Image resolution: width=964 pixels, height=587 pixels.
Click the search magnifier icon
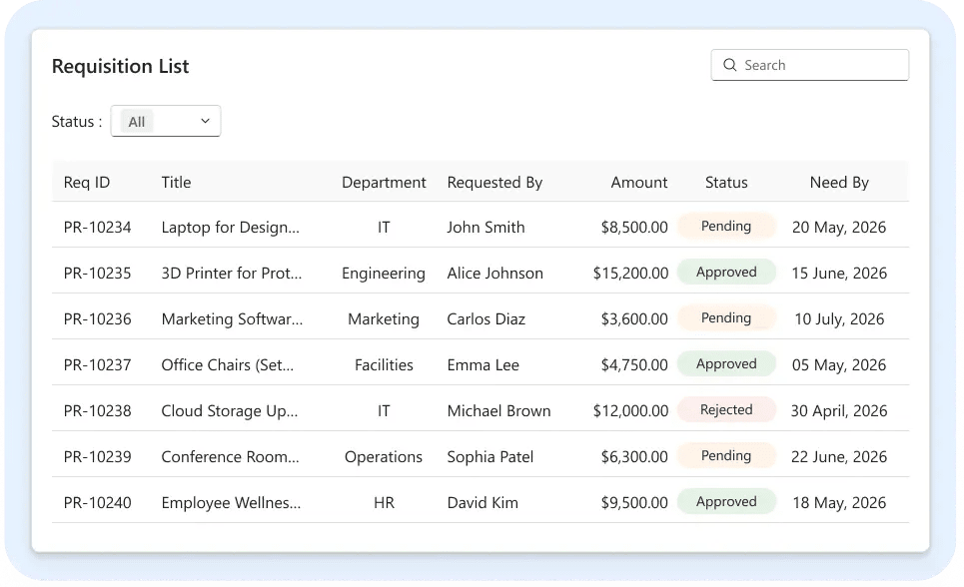730,65
